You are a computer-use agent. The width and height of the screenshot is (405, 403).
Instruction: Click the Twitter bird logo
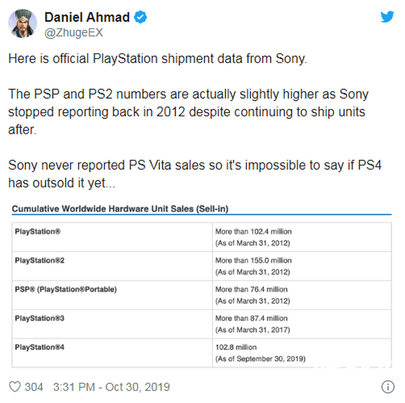[387, 17]
